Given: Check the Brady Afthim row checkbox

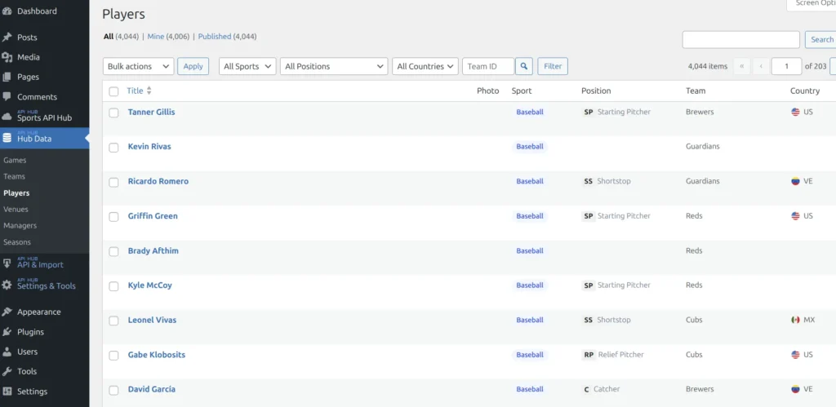Looking at the screenshot, I should pos(113,251).
